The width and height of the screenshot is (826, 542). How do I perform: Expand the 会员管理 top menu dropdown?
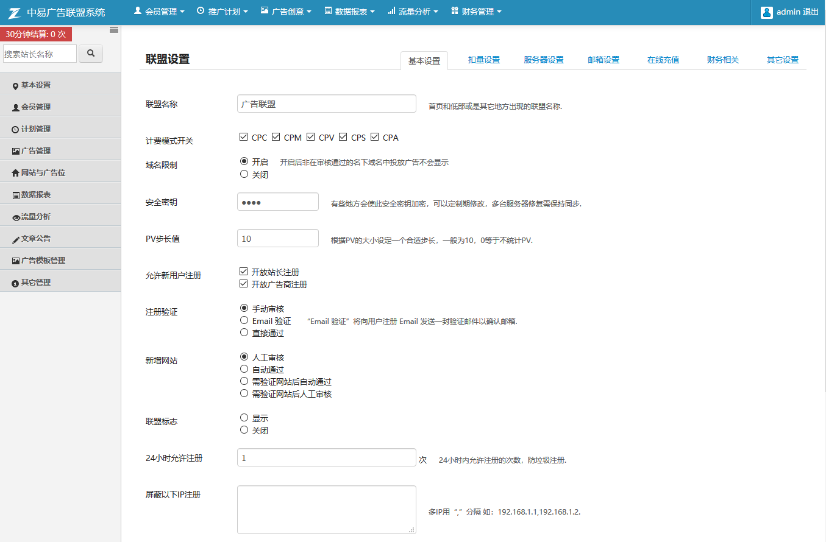click(x=160, y=12)
